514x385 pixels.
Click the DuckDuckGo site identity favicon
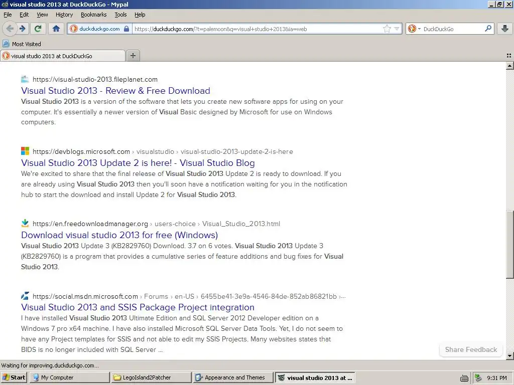point(74,29)
